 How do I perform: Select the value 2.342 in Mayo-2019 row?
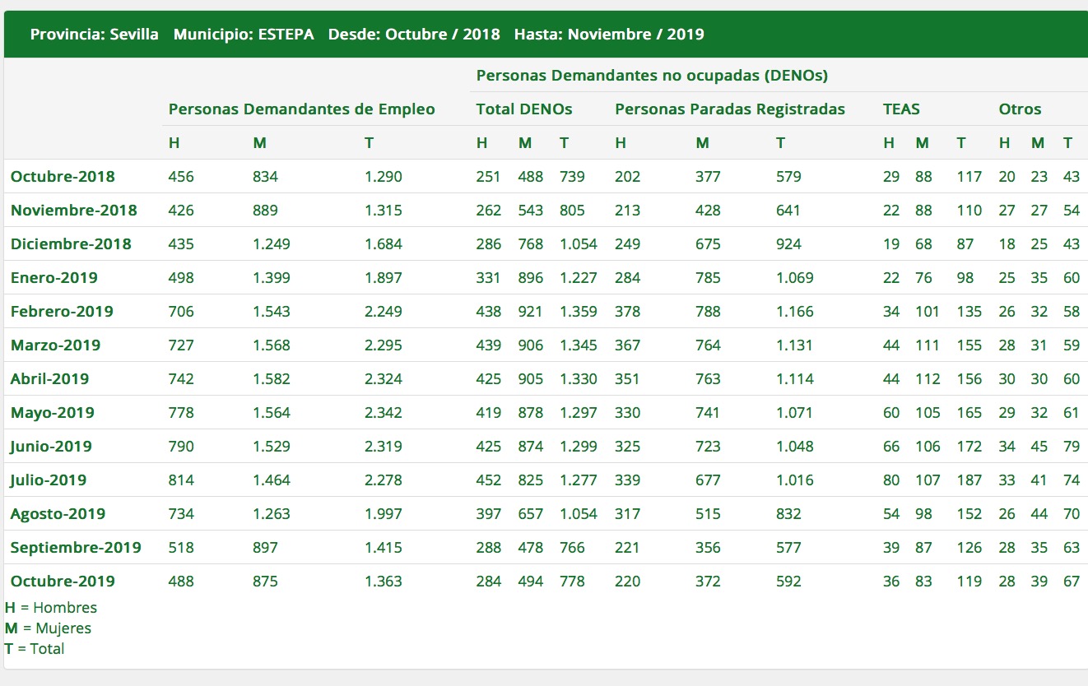click(x=385, y=412)
